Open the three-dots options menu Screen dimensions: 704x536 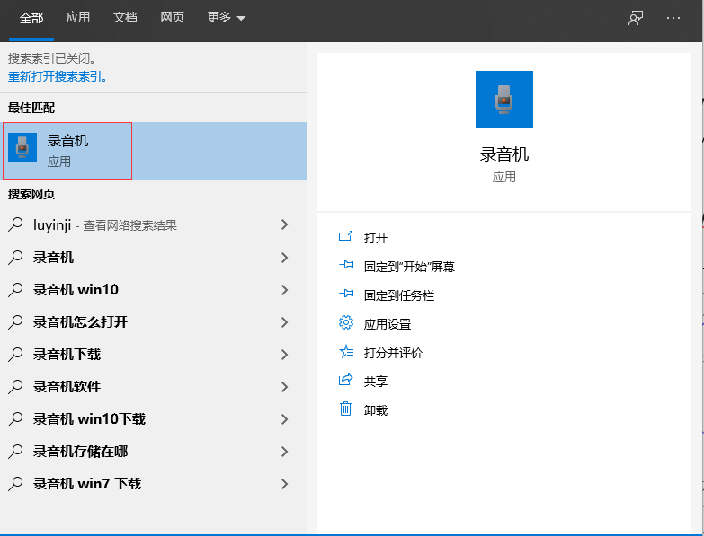coord(673,18)
